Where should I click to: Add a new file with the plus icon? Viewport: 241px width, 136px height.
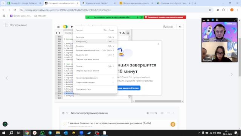click(120, 33)
